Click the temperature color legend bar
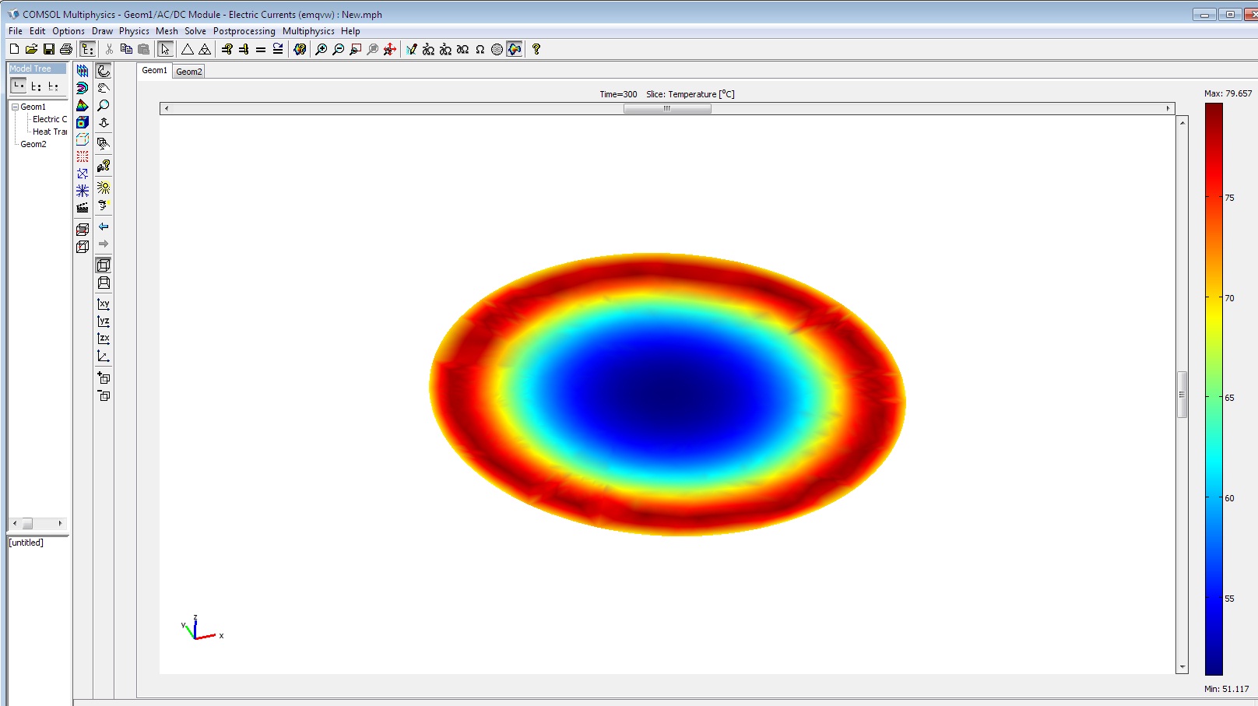 pyautogui.click(x=1214, y=389)
